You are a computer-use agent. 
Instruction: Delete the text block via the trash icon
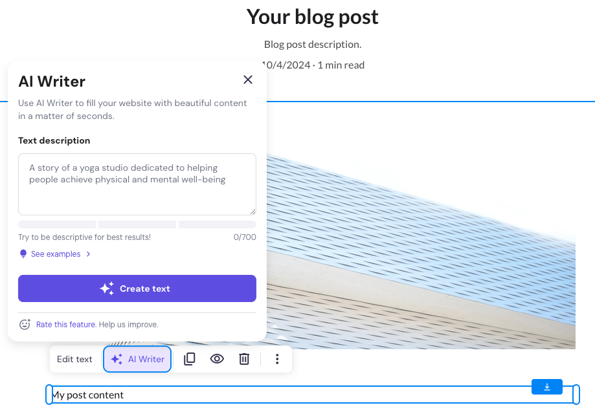tap(244, 359)
